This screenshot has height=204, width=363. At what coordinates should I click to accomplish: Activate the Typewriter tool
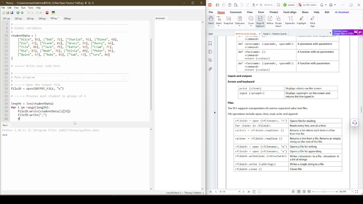click(x=290, y=20)
